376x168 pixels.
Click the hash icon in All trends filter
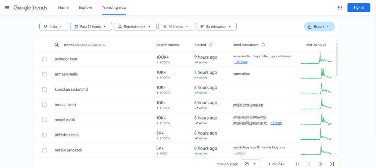click(165, 26)
